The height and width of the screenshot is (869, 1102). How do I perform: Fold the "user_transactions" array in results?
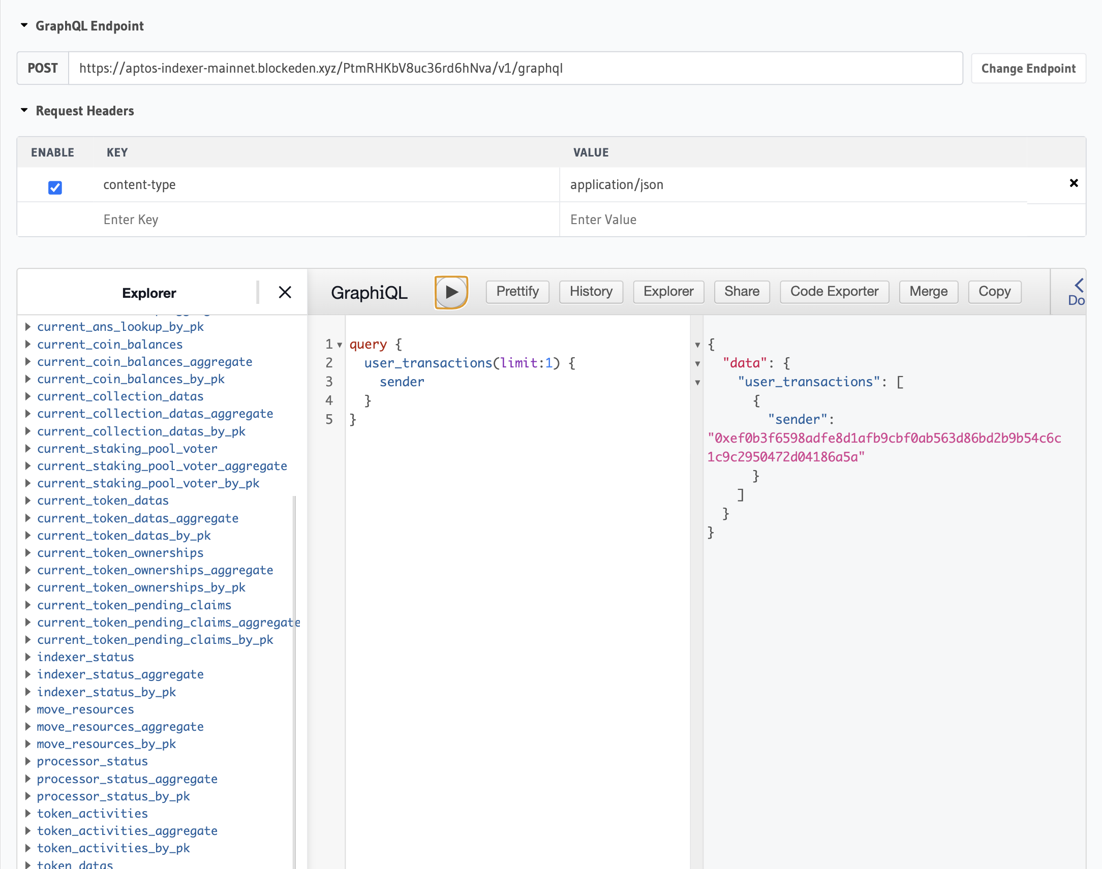tap(697, 383)
